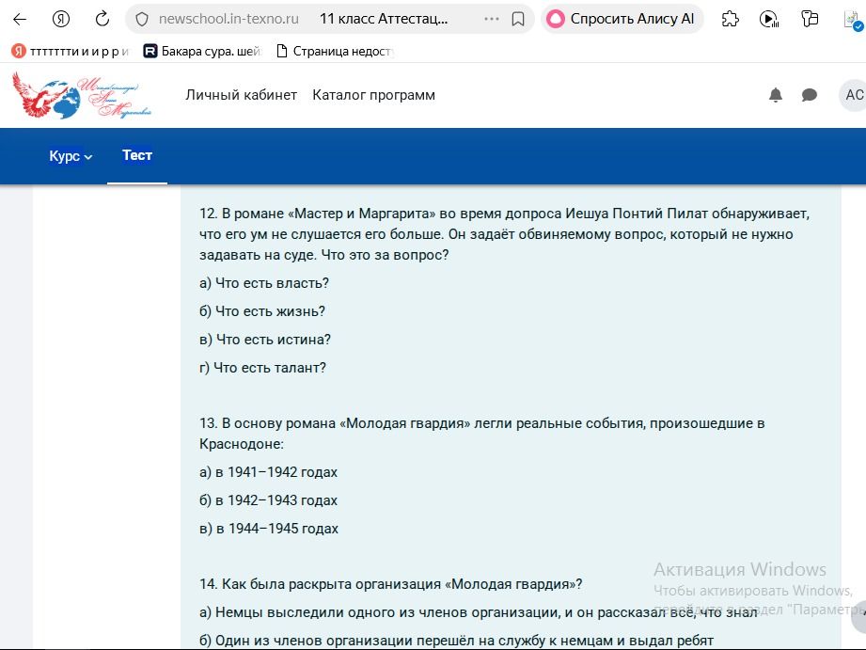
Task: Open notifications via the bell icon
Action: pos(776,95)
